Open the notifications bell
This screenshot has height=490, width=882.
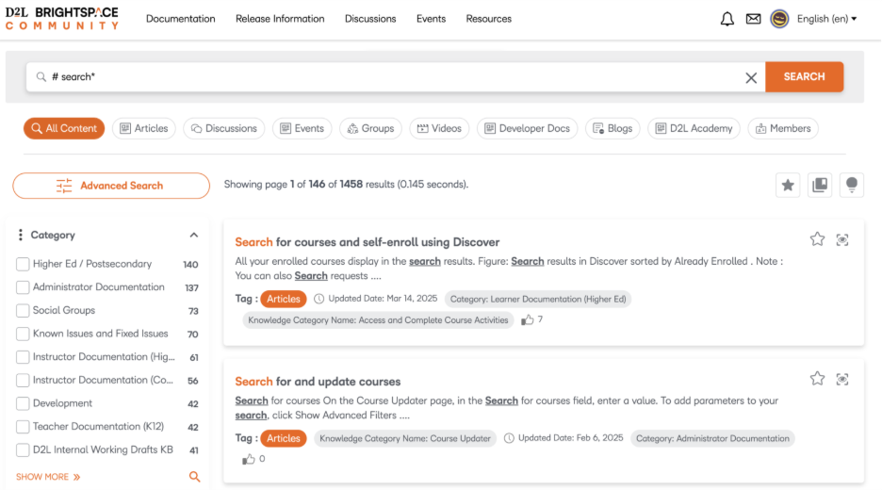(727, 19)
